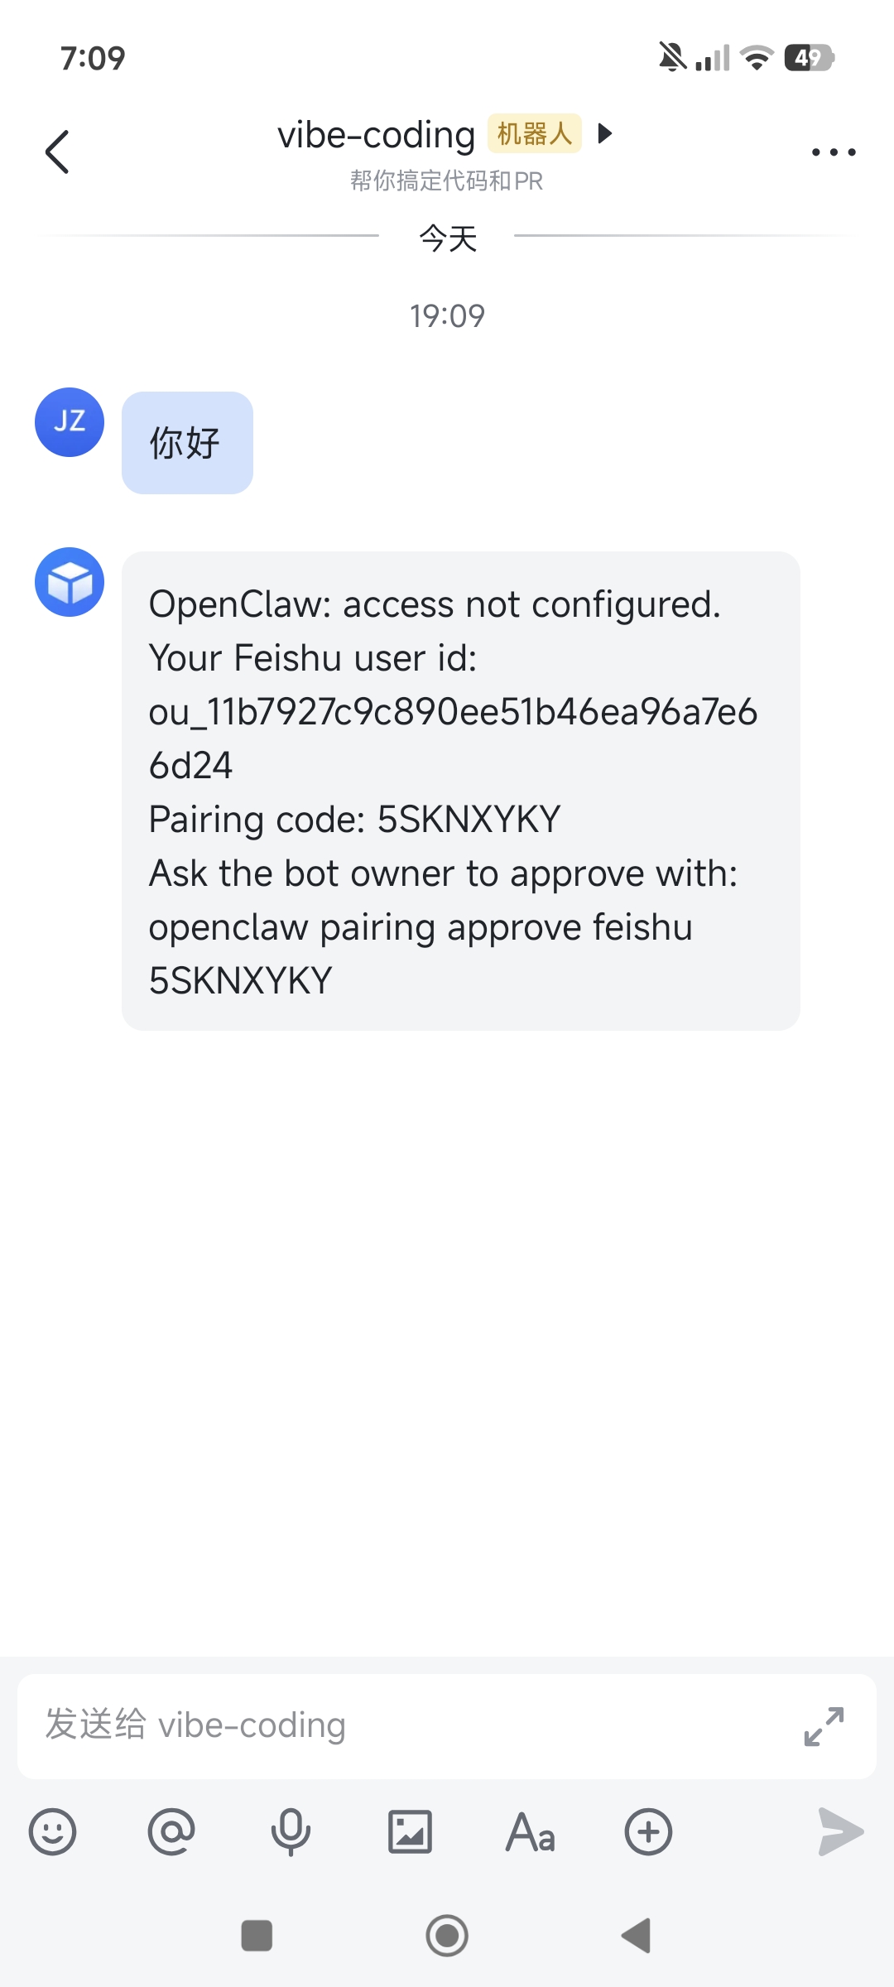The height and width of the screenshot is (1987, 894).
Task: Go back with the back arrow
Action: (x=56, y=152)
